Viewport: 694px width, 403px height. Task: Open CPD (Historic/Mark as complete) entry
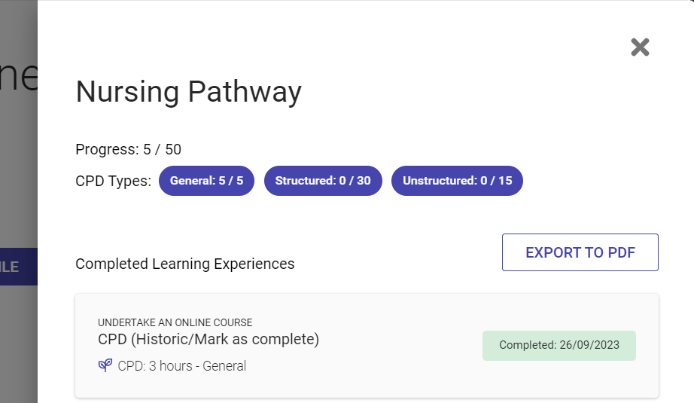click(x=209, y=340)
